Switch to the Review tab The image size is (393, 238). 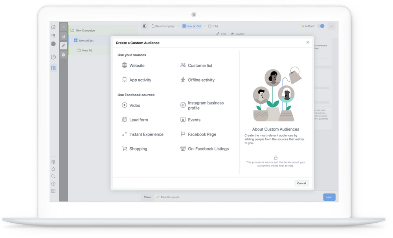point(238,34)
